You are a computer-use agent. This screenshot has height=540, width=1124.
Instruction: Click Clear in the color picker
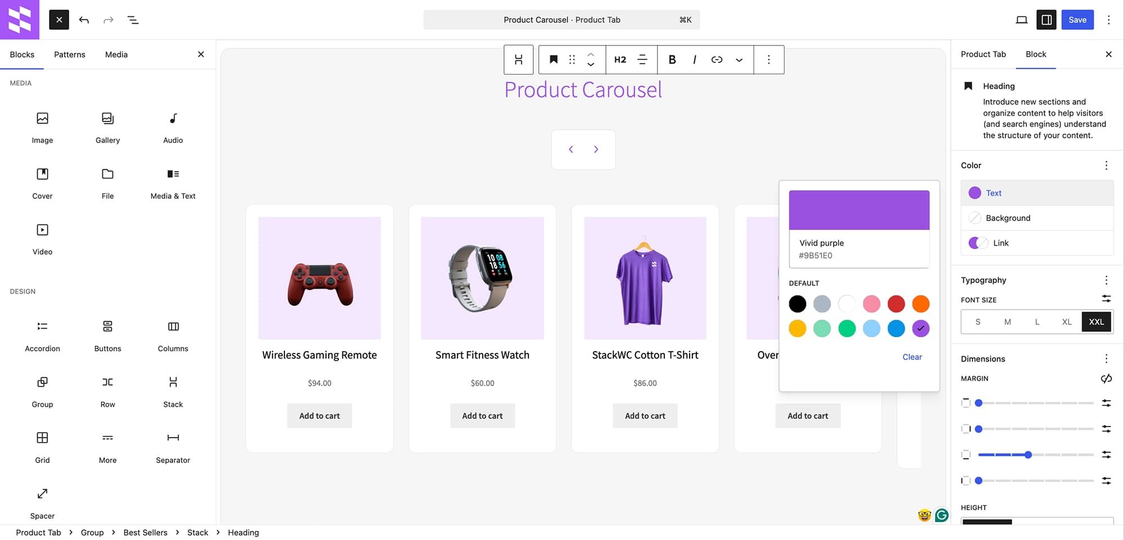coord(912,357)
